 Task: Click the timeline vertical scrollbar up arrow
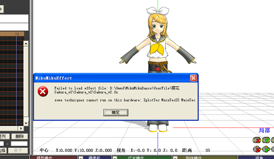[x=26, y=44]
